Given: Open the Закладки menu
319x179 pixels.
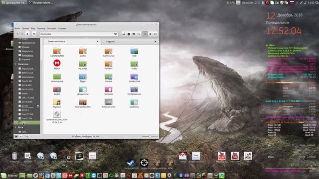Looking at the screenshot, I should (x=52, y=28).
